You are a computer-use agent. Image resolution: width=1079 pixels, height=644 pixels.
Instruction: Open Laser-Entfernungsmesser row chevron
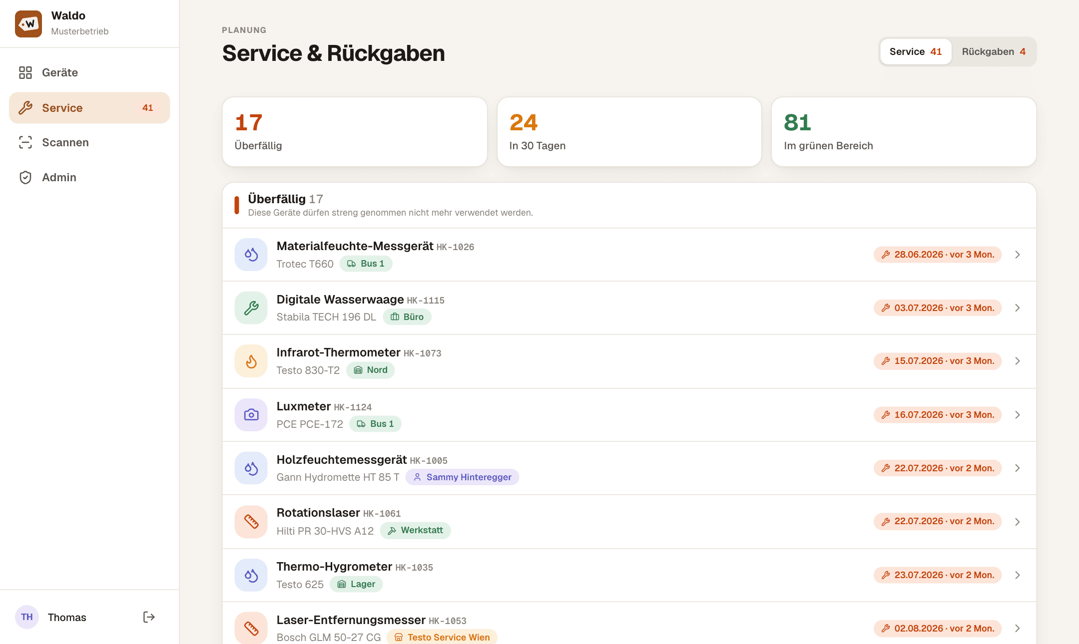[x=1018, y=629]
